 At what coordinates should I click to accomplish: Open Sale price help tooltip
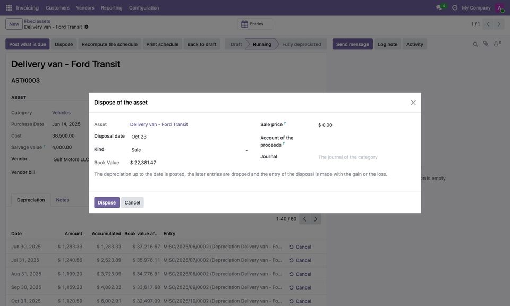[285, 123]
